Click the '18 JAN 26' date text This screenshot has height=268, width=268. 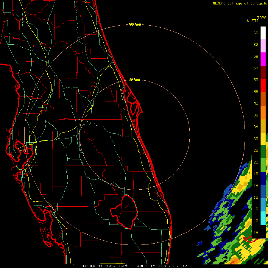(162, 266)
